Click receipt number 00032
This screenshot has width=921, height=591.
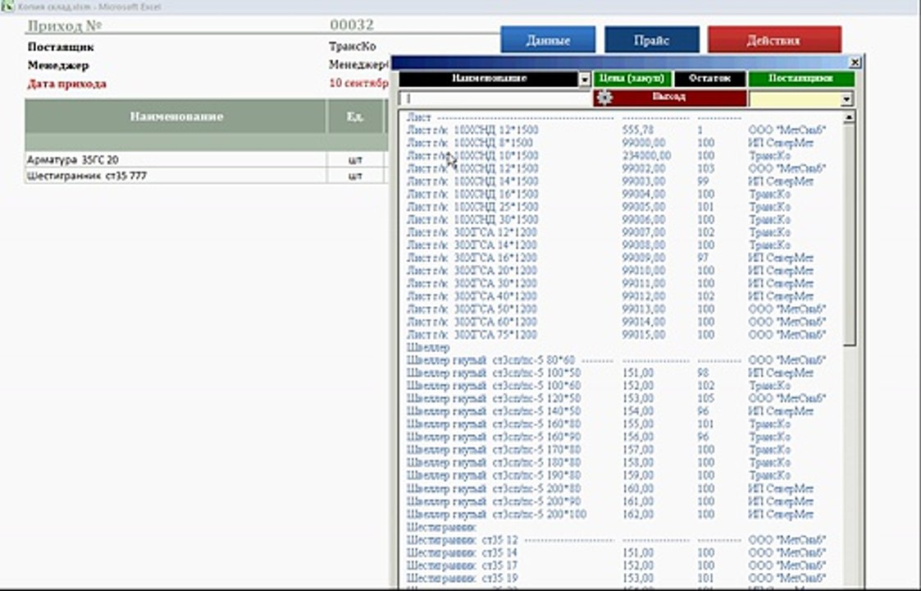[x=352, y=25]
